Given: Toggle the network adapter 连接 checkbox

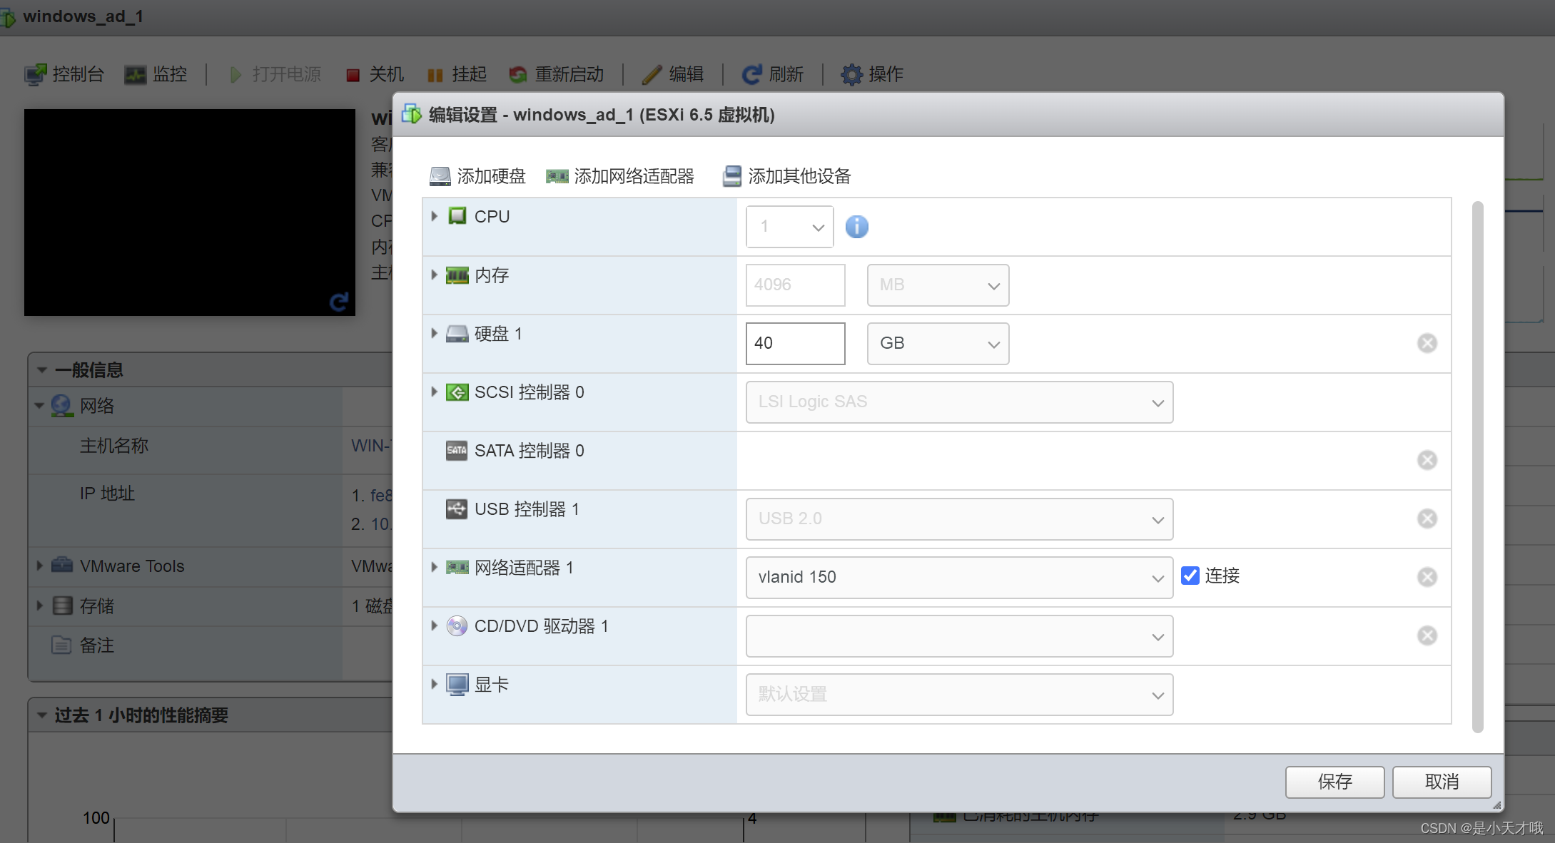Looking at the screenshot, I should [1190, 576].
